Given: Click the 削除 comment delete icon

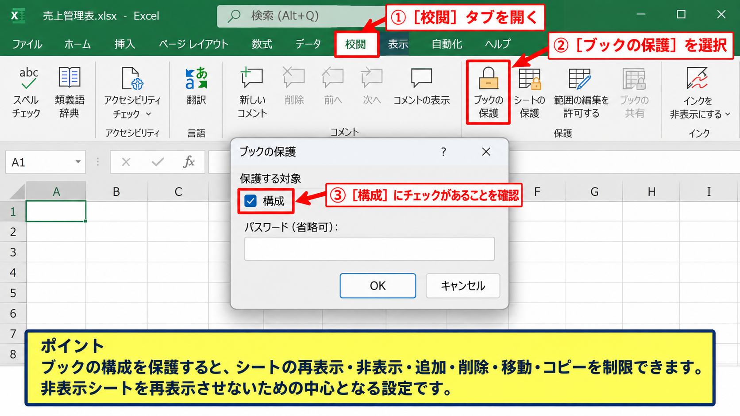Looking at the screenshot, I should (294, 79).
